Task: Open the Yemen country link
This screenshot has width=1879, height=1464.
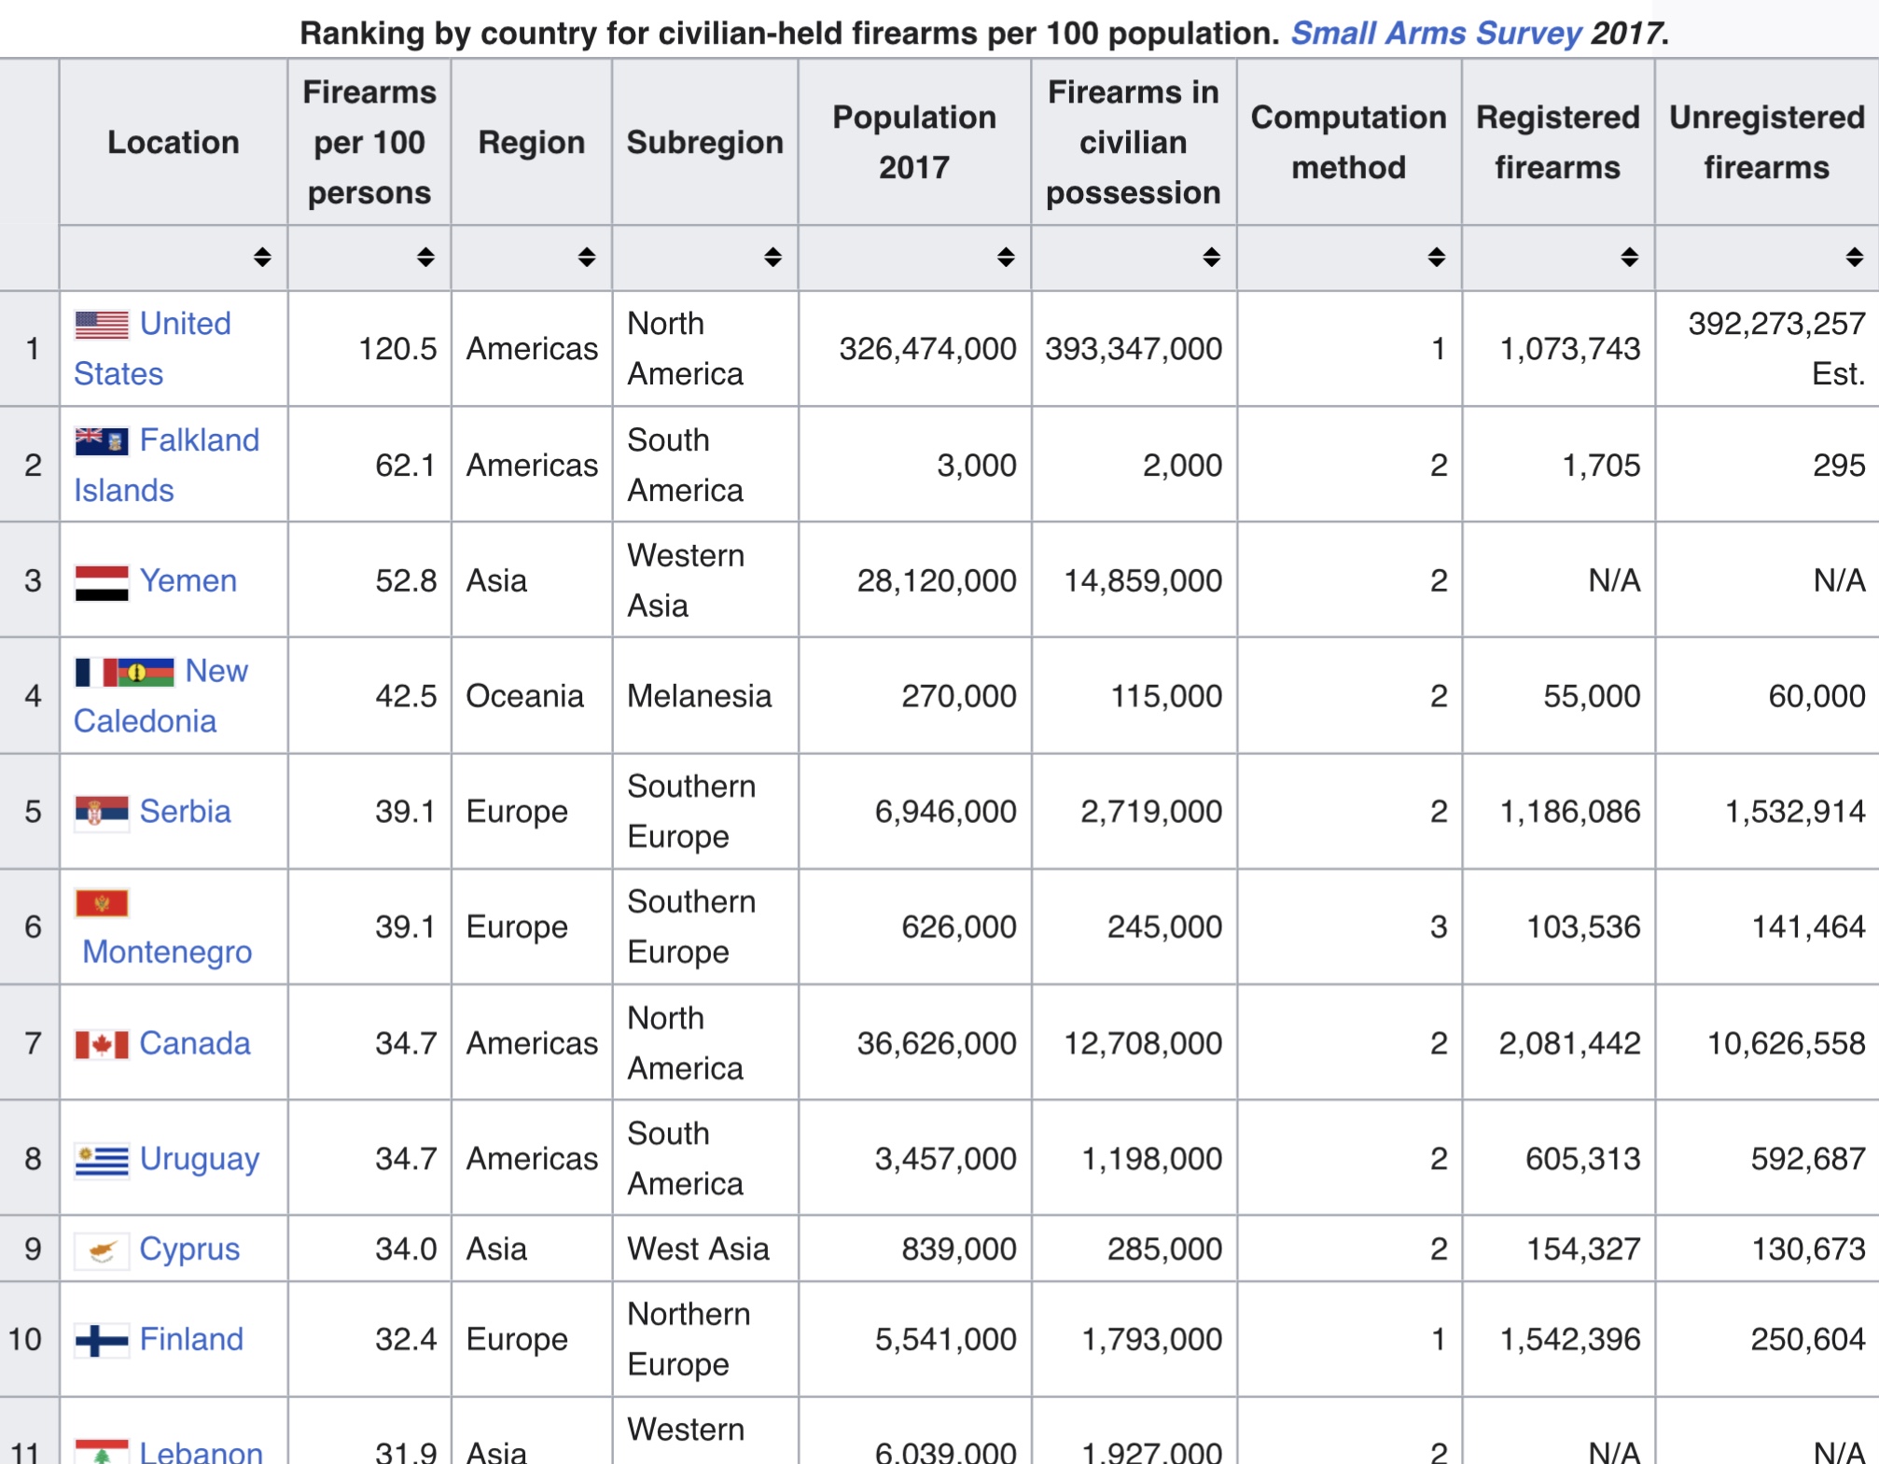Action: 188,581
